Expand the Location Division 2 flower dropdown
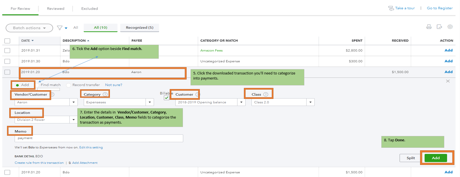This screenshot has height=177, width=460. [x=74, y=120]
